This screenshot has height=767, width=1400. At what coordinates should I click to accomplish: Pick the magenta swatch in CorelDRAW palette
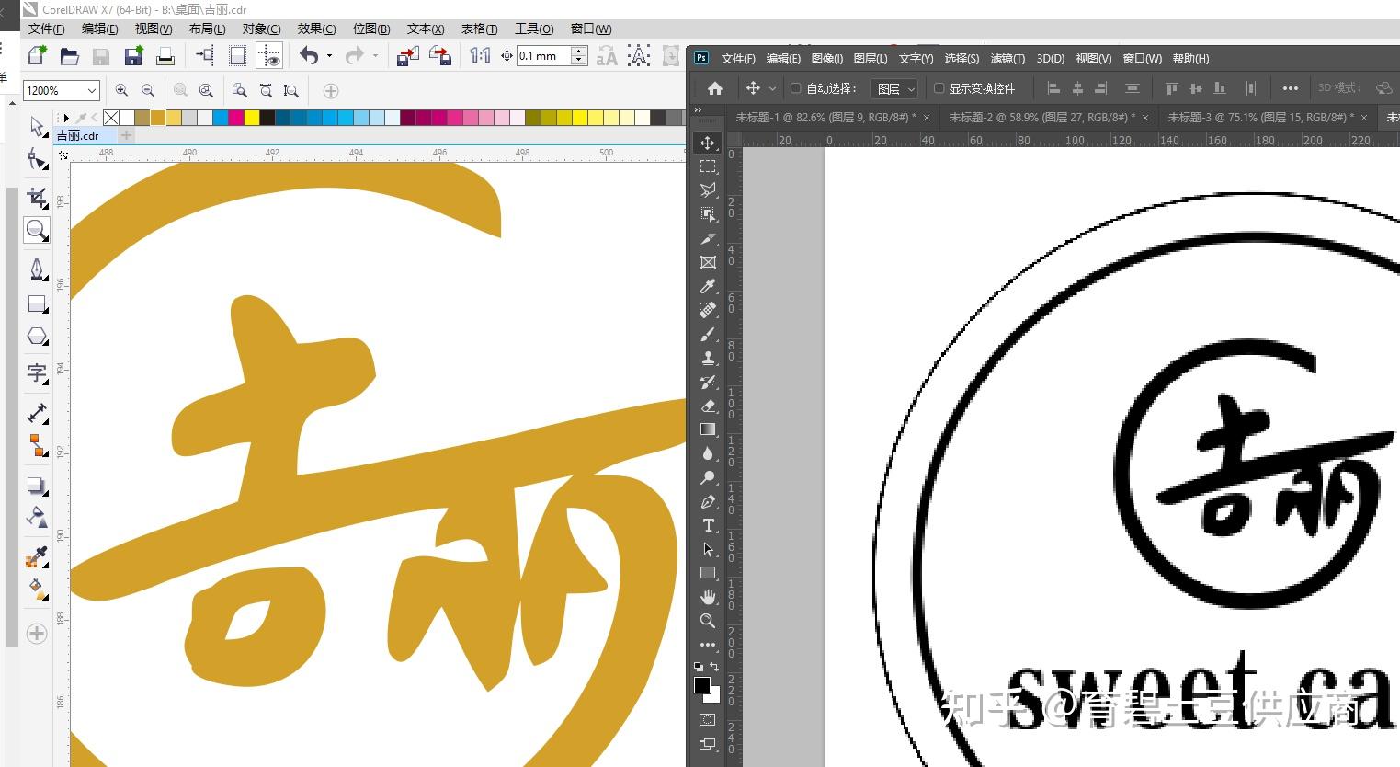pyautogui.click(x=236, y=118)
